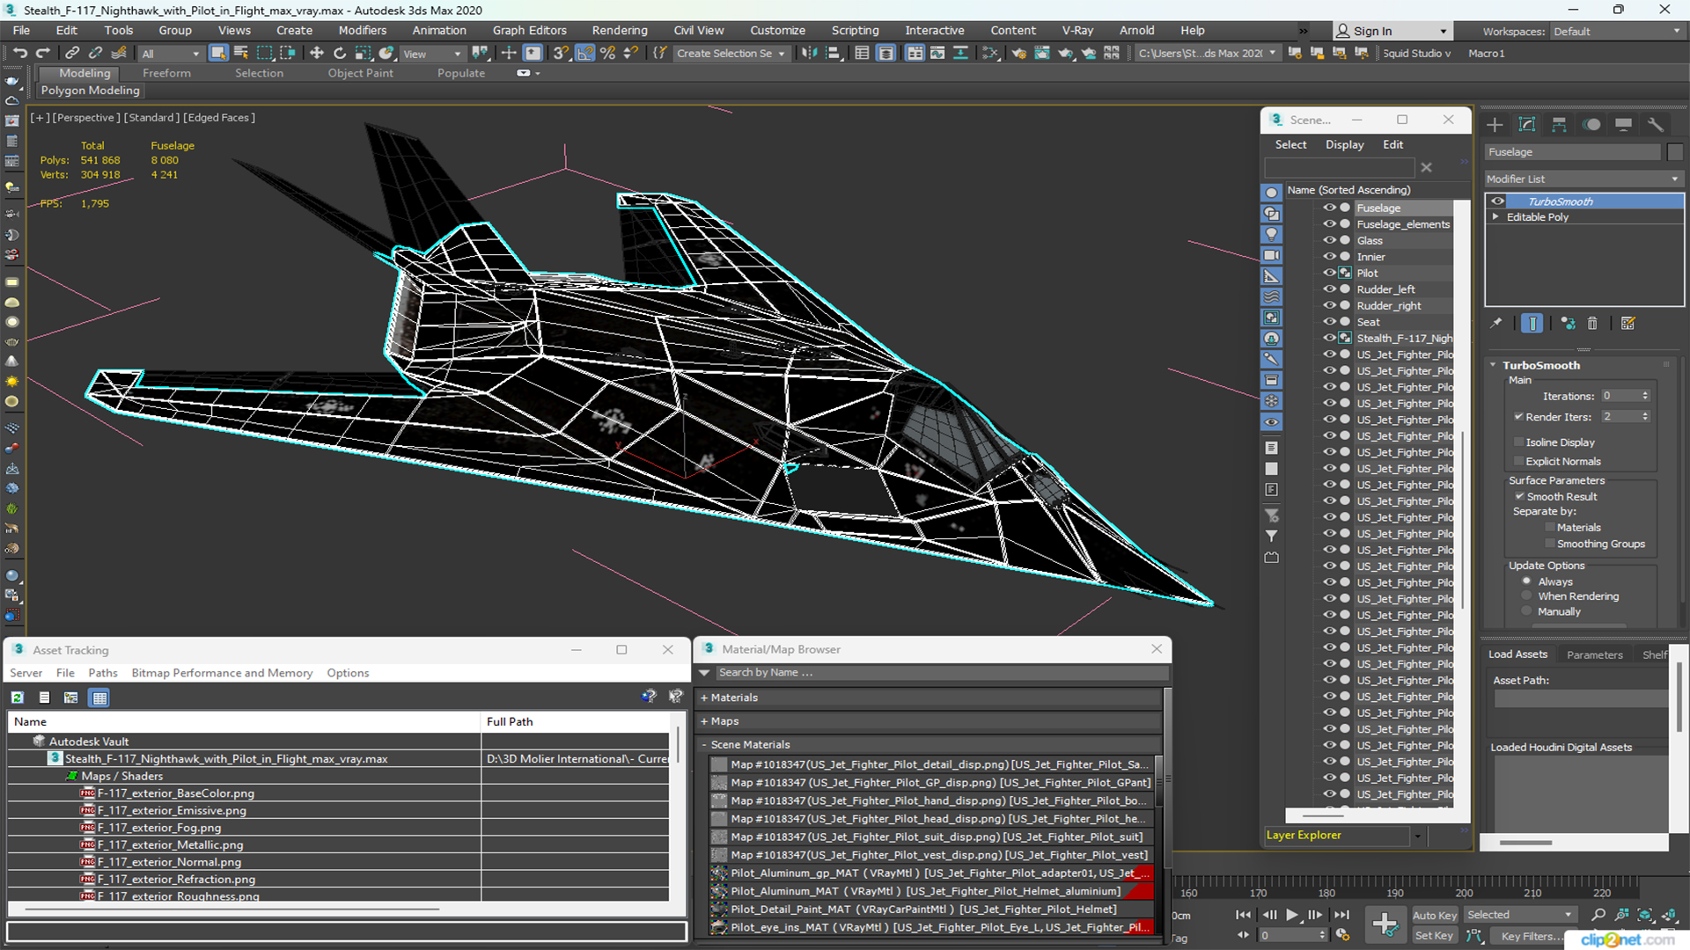Click Pin Stack icon below modifier stack
This screenshot has height=950, width=1690.
tap(1495, 324)
